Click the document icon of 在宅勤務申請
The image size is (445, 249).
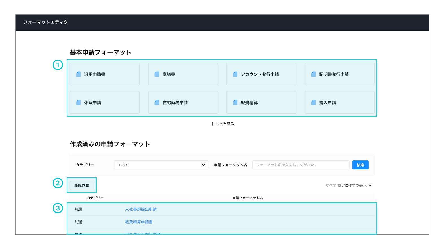click(157, 102)
